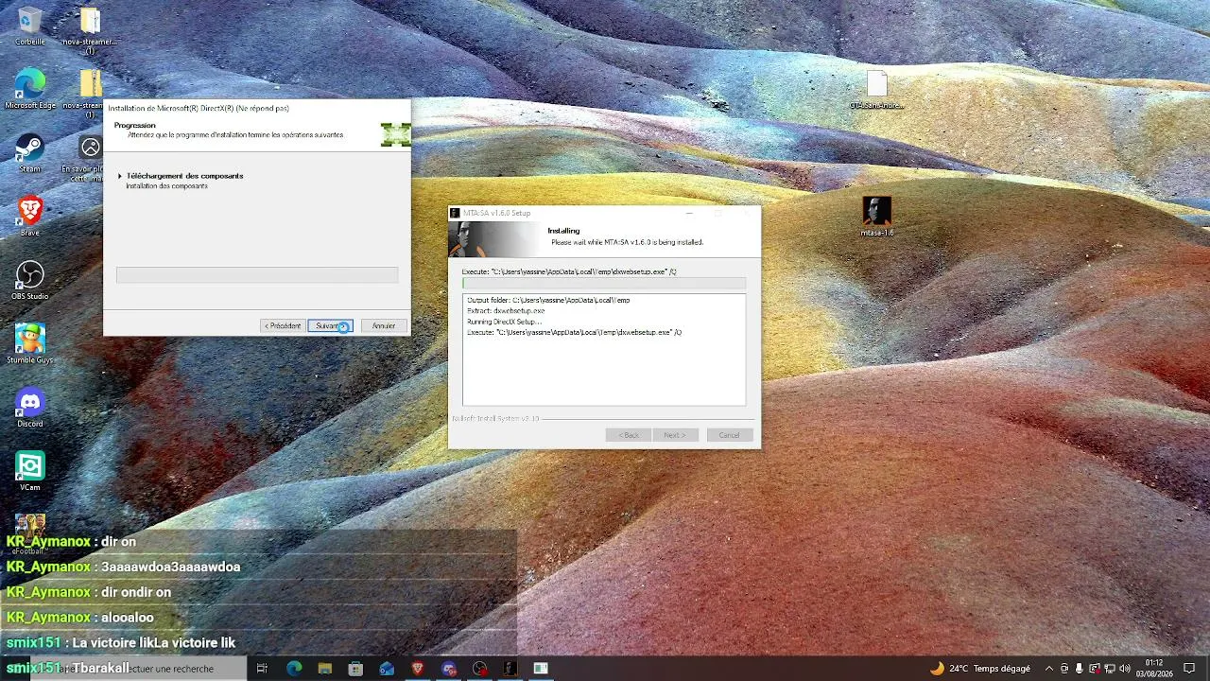The height and width of the screenshot is (681, 1210).
Task: Switch to Brave in the taskbar
Action: pyautogui.click(x=418, y=669)
